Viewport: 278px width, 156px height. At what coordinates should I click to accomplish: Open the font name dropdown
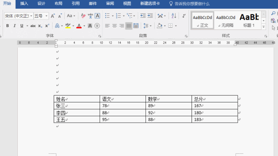[x=31, y=16]
